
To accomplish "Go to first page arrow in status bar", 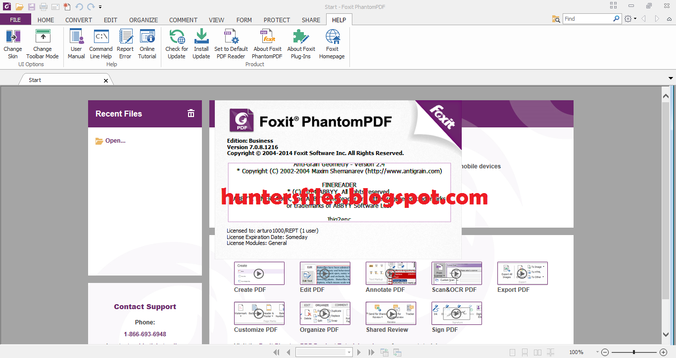I will 277,352.
